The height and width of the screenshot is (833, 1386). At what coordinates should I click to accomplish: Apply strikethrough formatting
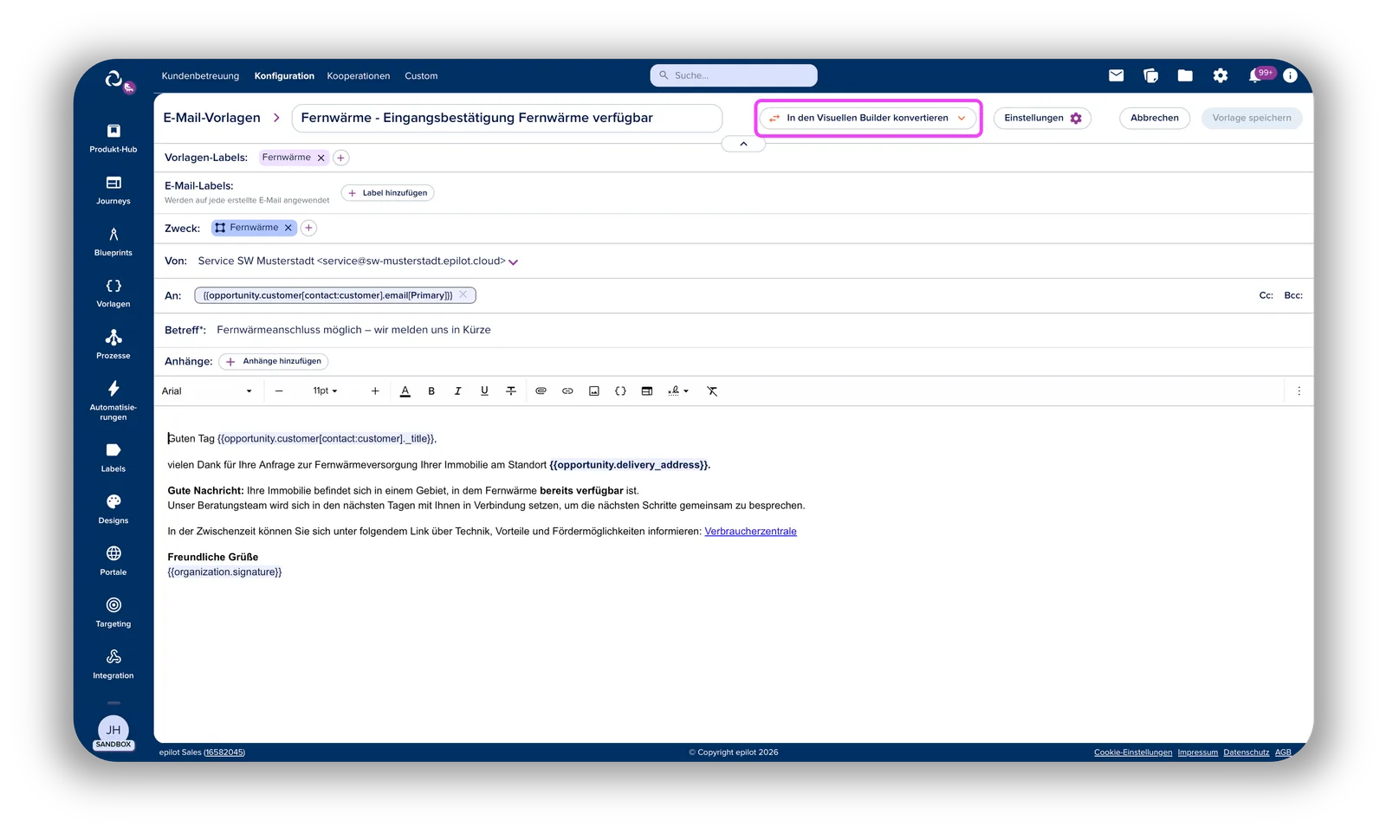[x=511, y=391]
